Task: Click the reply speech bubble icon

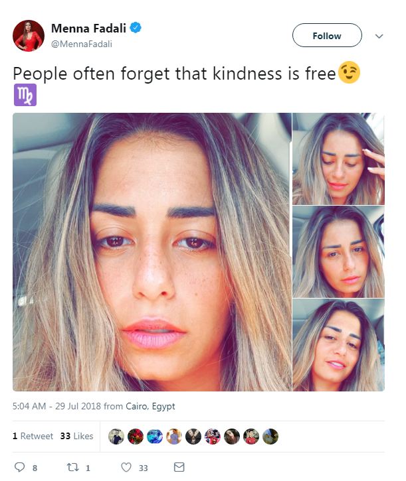Action: tap(20, 467)
